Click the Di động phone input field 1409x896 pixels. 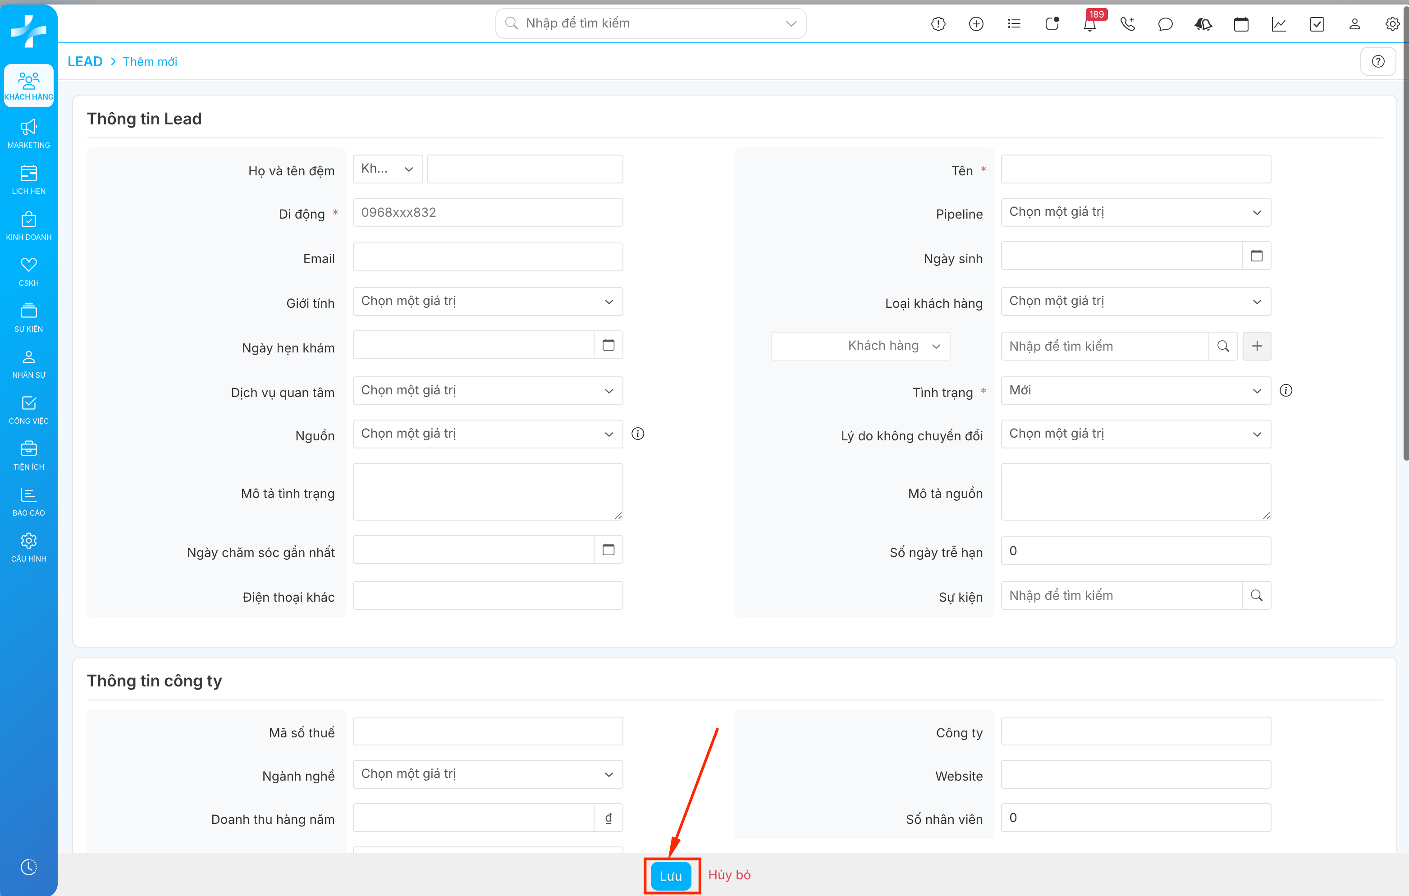pyautogui.click(x=487, y=212)
